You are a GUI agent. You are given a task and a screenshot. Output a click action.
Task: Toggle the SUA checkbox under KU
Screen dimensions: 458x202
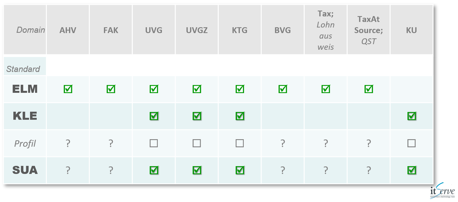tap(412, 170)
